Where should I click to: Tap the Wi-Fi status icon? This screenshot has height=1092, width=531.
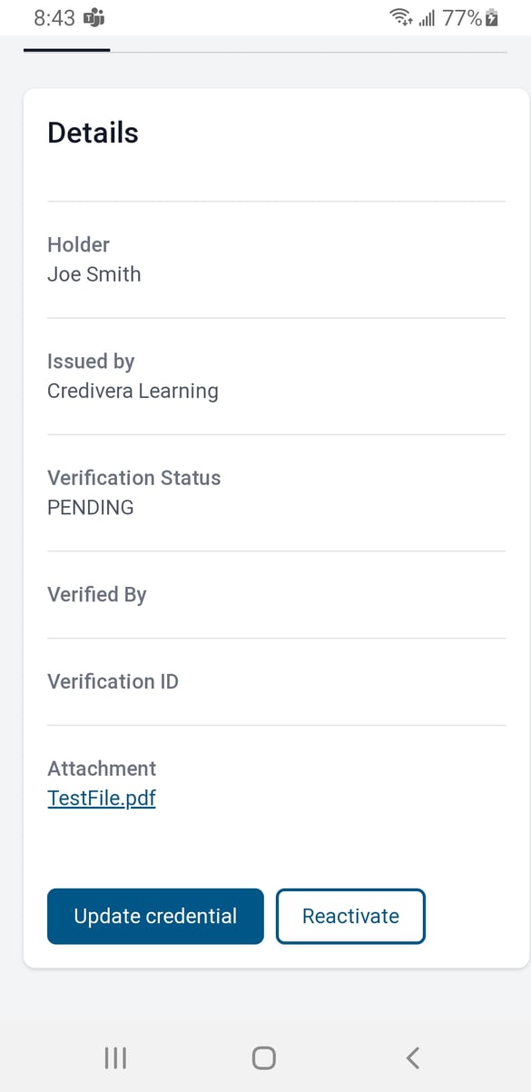403,16
